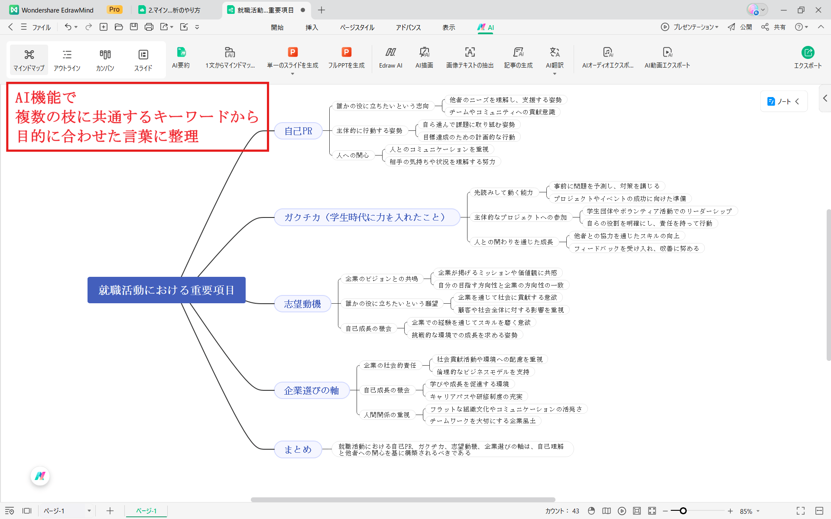The height and width of the screenshot is (519, 831).
Task: Open the help question mark menu
Action: [802, 27]
